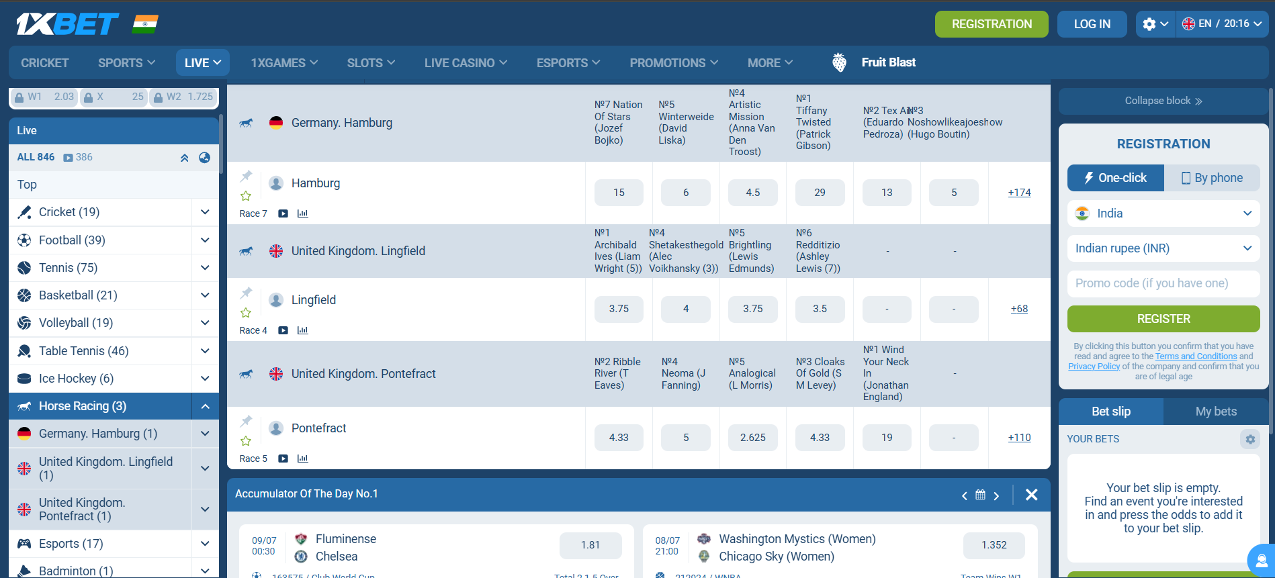
Task: Click the 1XBET logo
Action: tap(68, 24)
